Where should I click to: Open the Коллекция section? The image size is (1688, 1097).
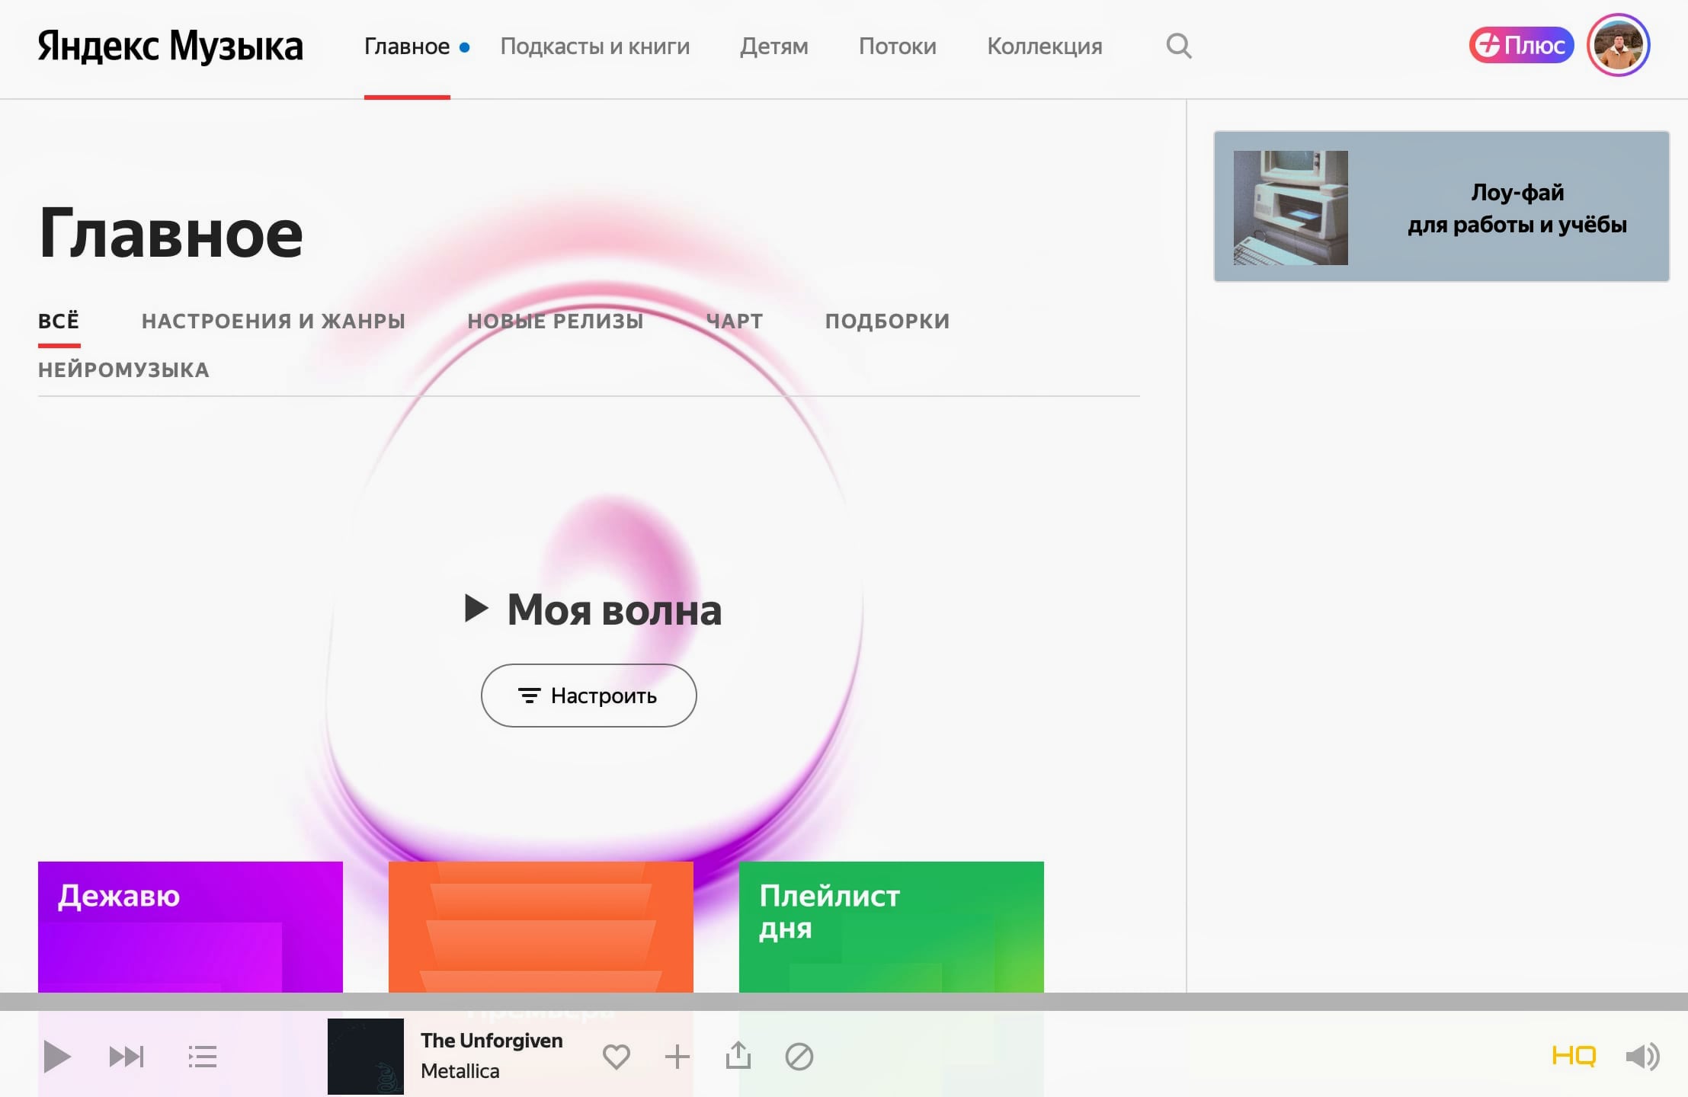click(x=1044, y=46)
